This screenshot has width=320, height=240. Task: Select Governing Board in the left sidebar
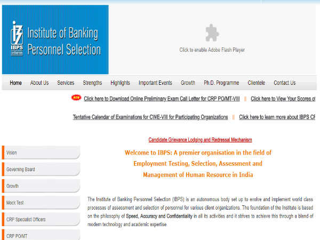[41, 170]
